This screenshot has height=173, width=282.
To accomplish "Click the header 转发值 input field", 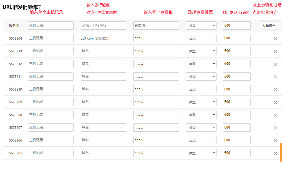I will coord(156,25).
